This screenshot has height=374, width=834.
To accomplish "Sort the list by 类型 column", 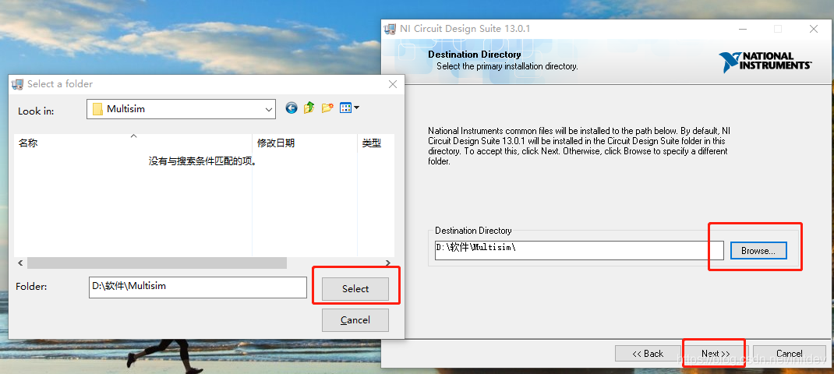I will [x=376, y=143].
